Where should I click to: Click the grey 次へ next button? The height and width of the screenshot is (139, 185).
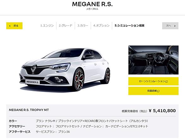[170, 26]
